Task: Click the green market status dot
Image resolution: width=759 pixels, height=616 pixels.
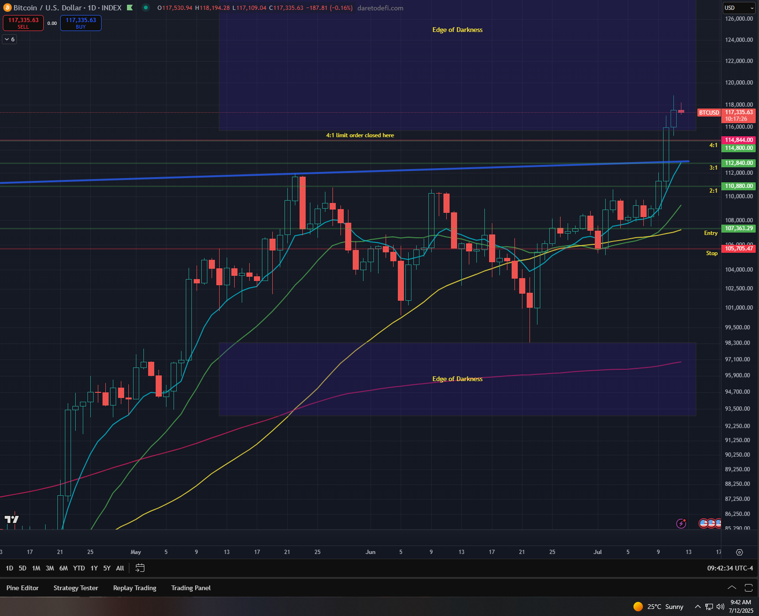Action: (x=146, y=8)
